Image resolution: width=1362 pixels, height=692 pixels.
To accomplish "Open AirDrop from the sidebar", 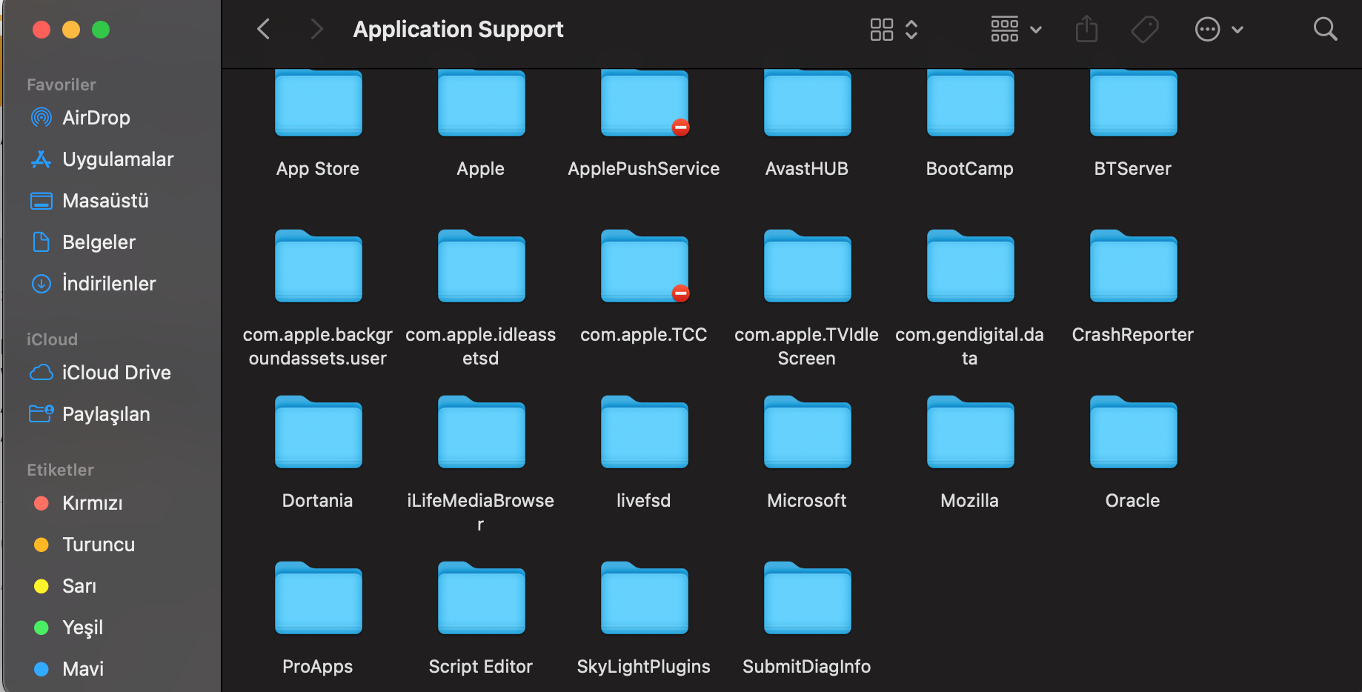I will (96, 118).
